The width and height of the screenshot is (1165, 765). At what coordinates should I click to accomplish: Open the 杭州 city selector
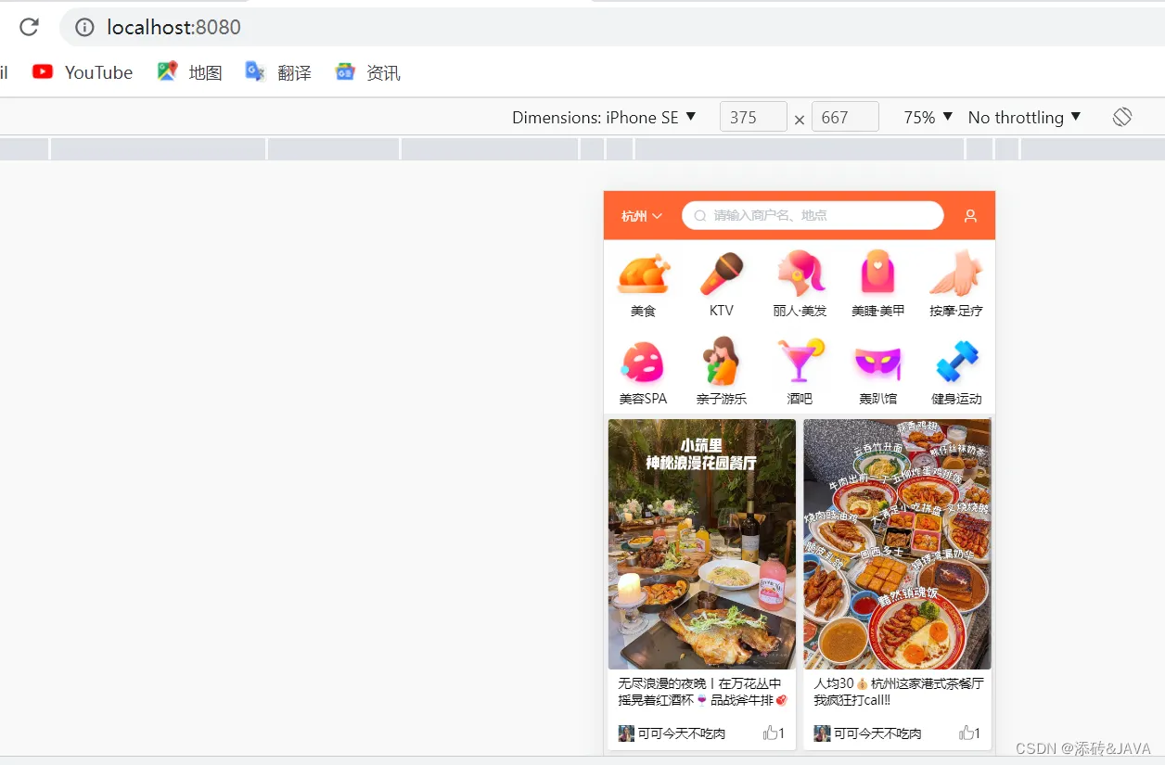[642, 216]
